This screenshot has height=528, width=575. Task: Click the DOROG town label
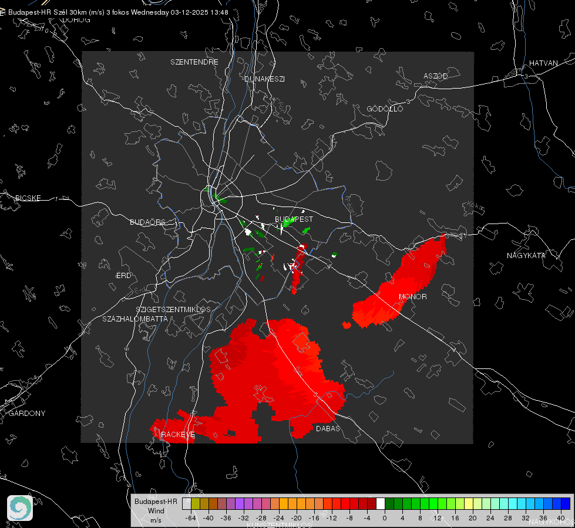(x=76, y=20)
